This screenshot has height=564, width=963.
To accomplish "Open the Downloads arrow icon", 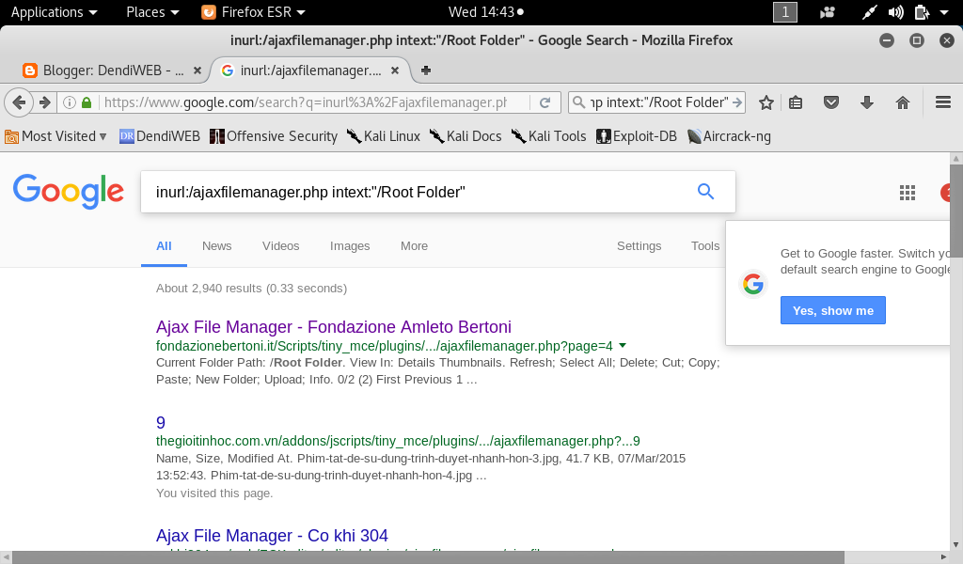I will 866,102.
